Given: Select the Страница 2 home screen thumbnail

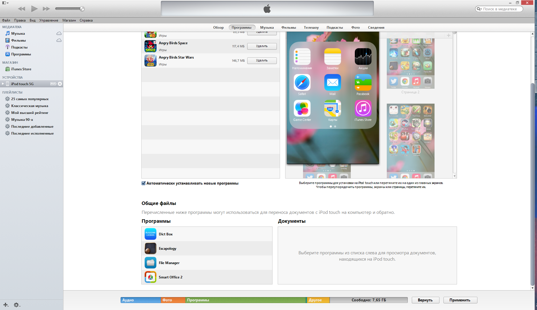Looking at the screenshot, I should tap(411, 63).
